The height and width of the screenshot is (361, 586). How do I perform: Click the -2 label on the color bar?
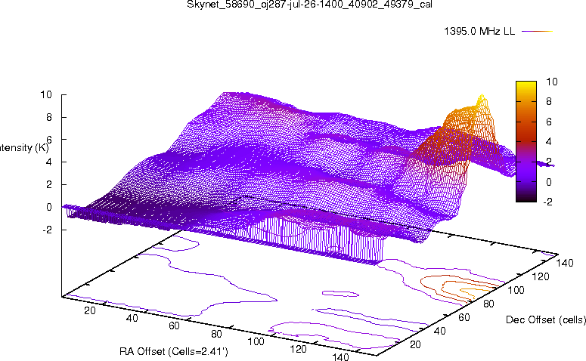pos(547,202)
